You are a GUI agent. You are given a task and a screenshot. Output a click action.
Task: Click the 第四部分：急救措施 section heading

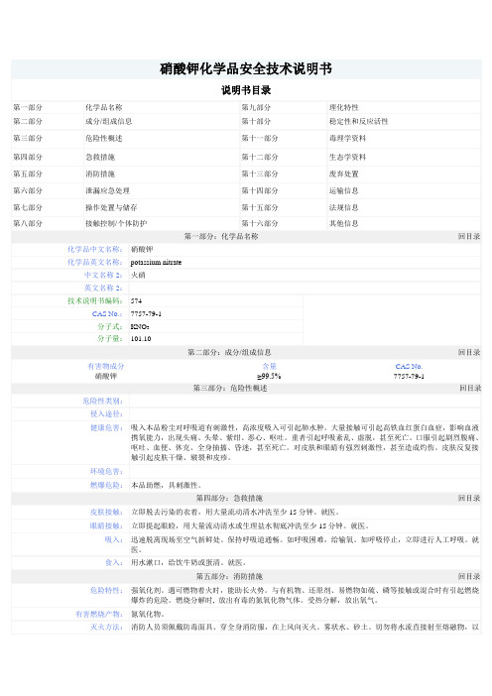[229, 498]
